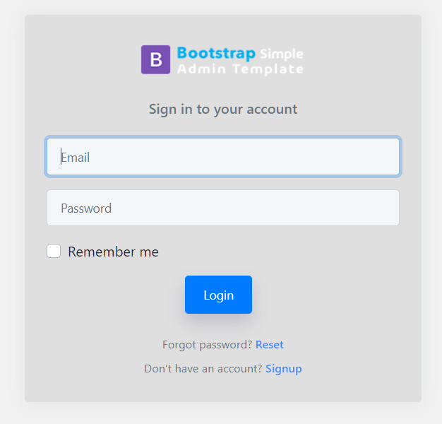
Task: Click the 'Admin Template' logo text
Action: point(240,69)
